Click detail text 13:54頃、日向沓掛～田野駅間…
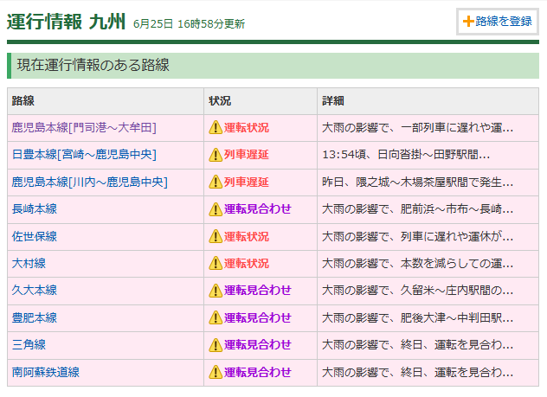 406,155
